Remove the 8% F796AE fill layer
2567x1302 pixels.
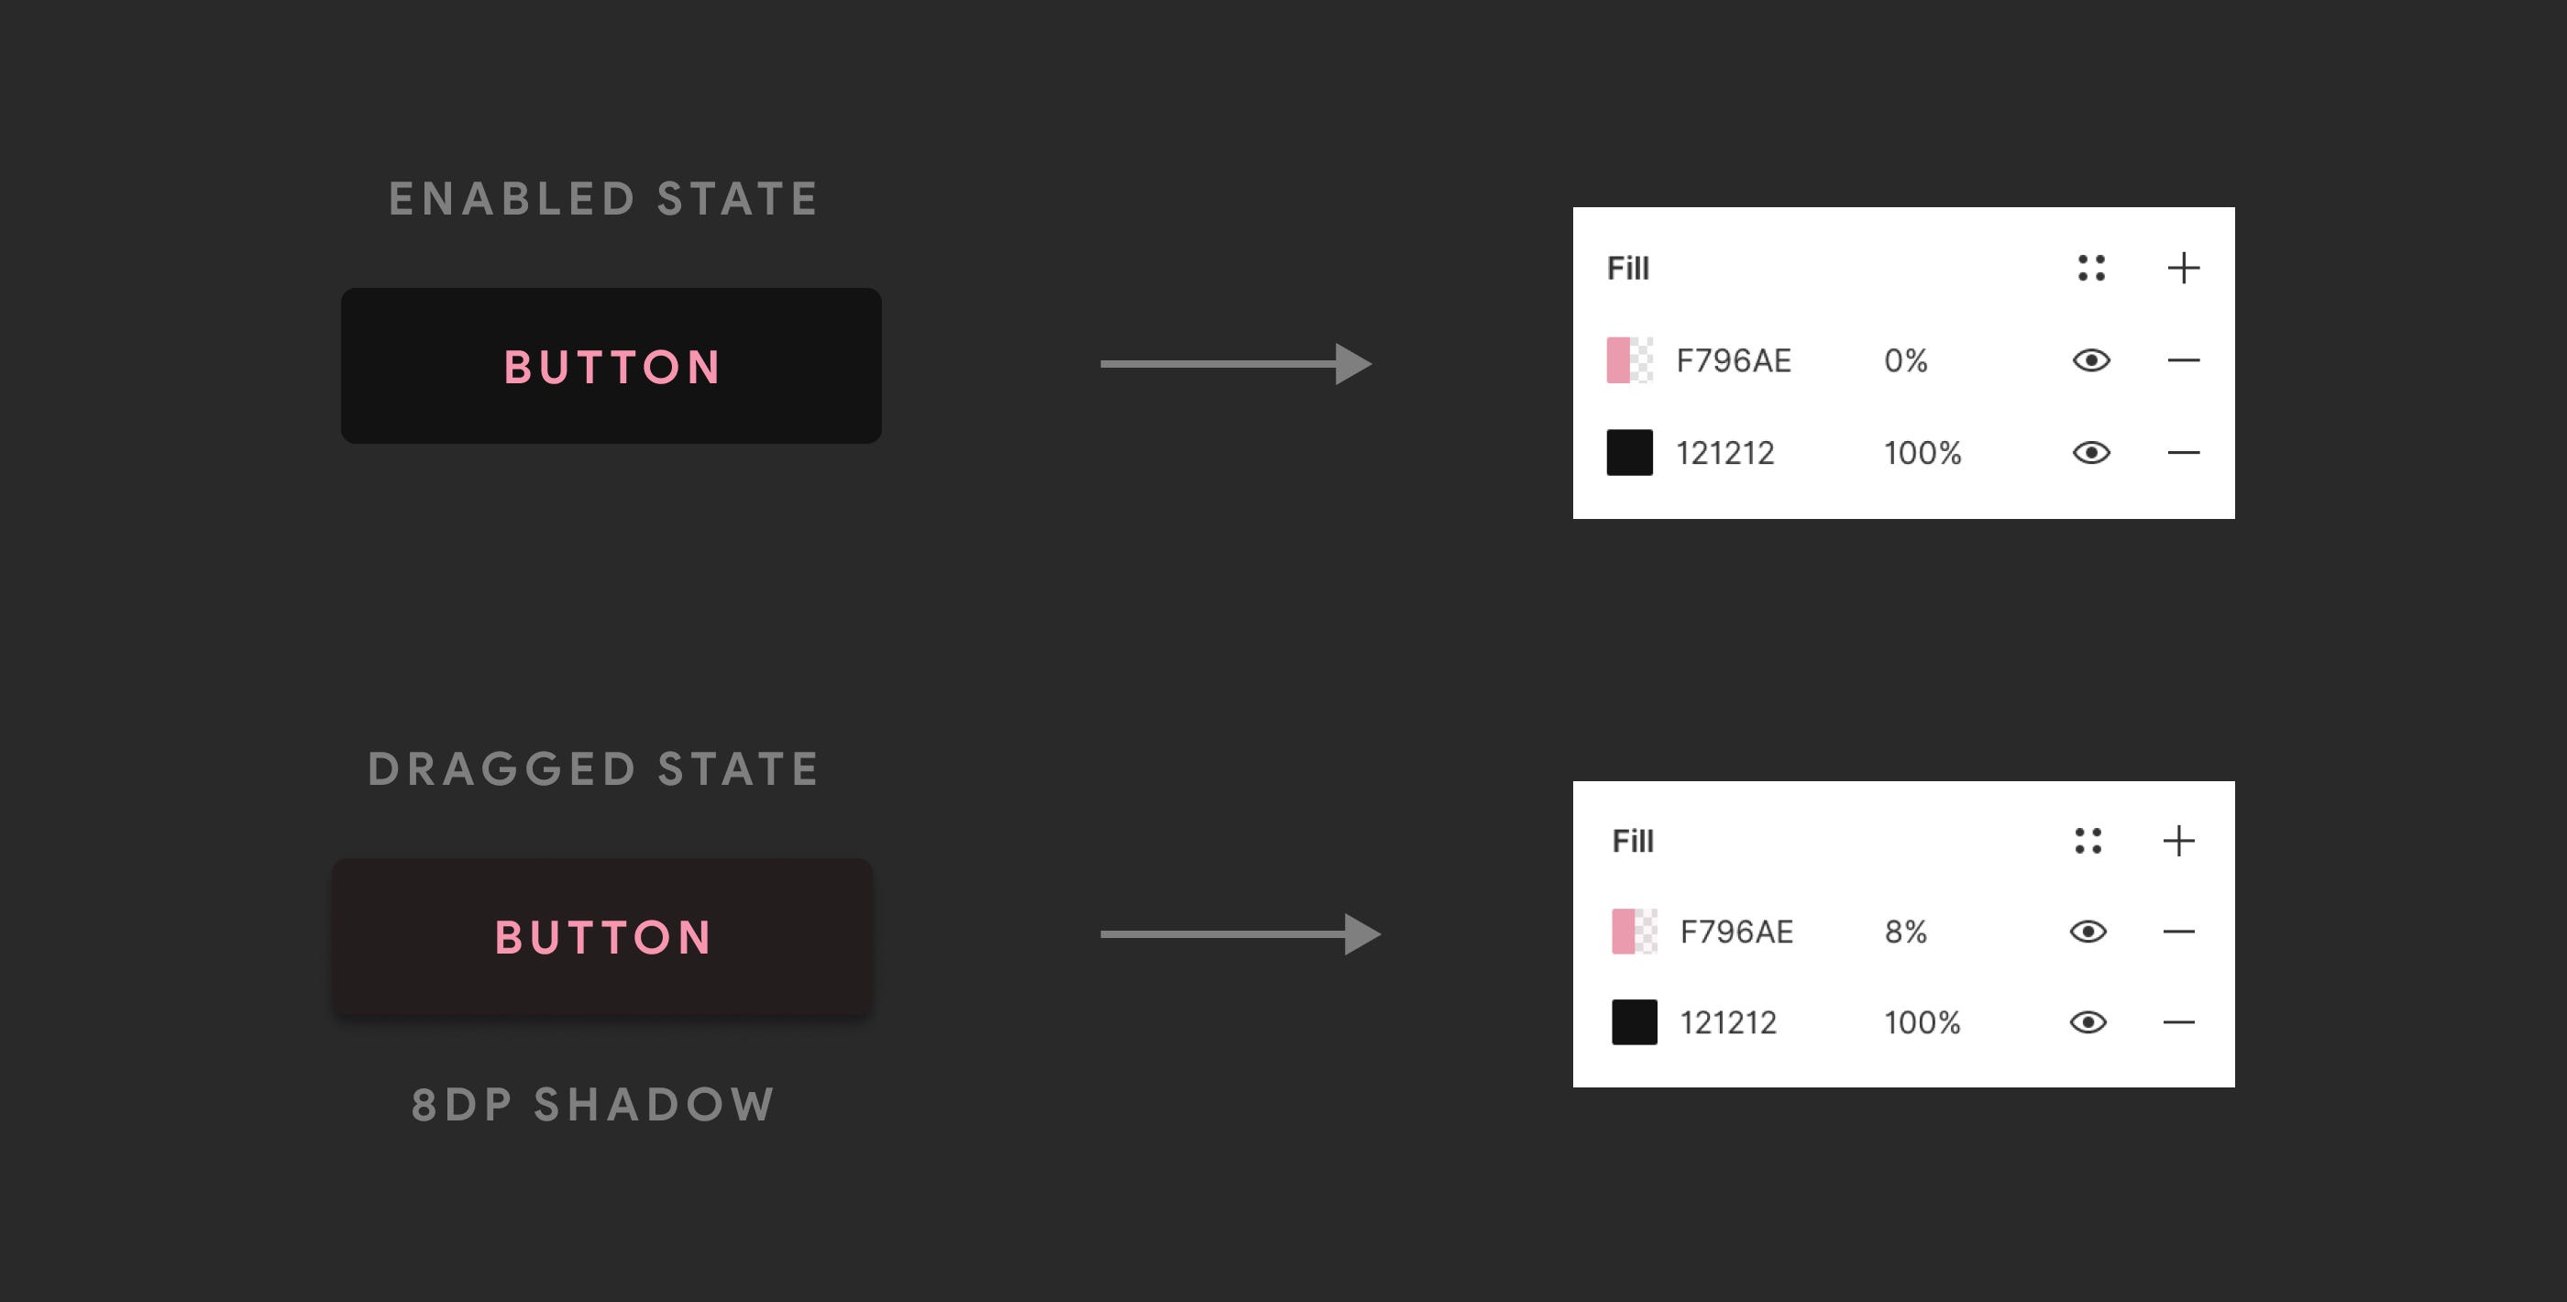[2178, 932]
